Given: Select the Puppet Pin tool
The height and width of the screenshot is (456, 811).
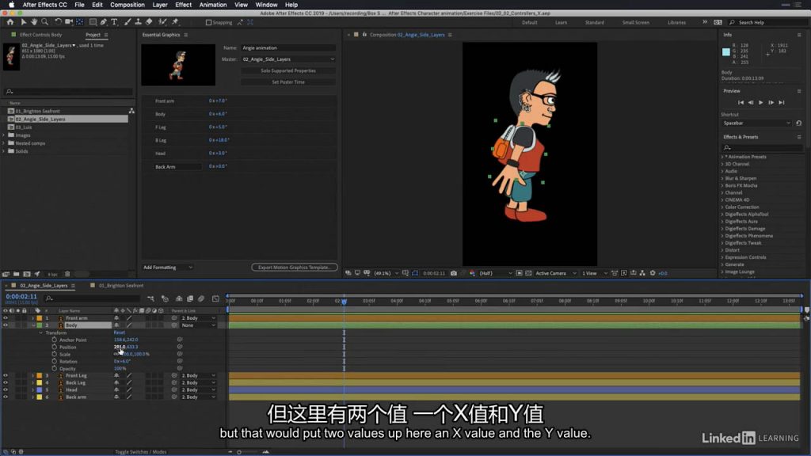Looking at the screenshot, I should (x=175, y=22).
